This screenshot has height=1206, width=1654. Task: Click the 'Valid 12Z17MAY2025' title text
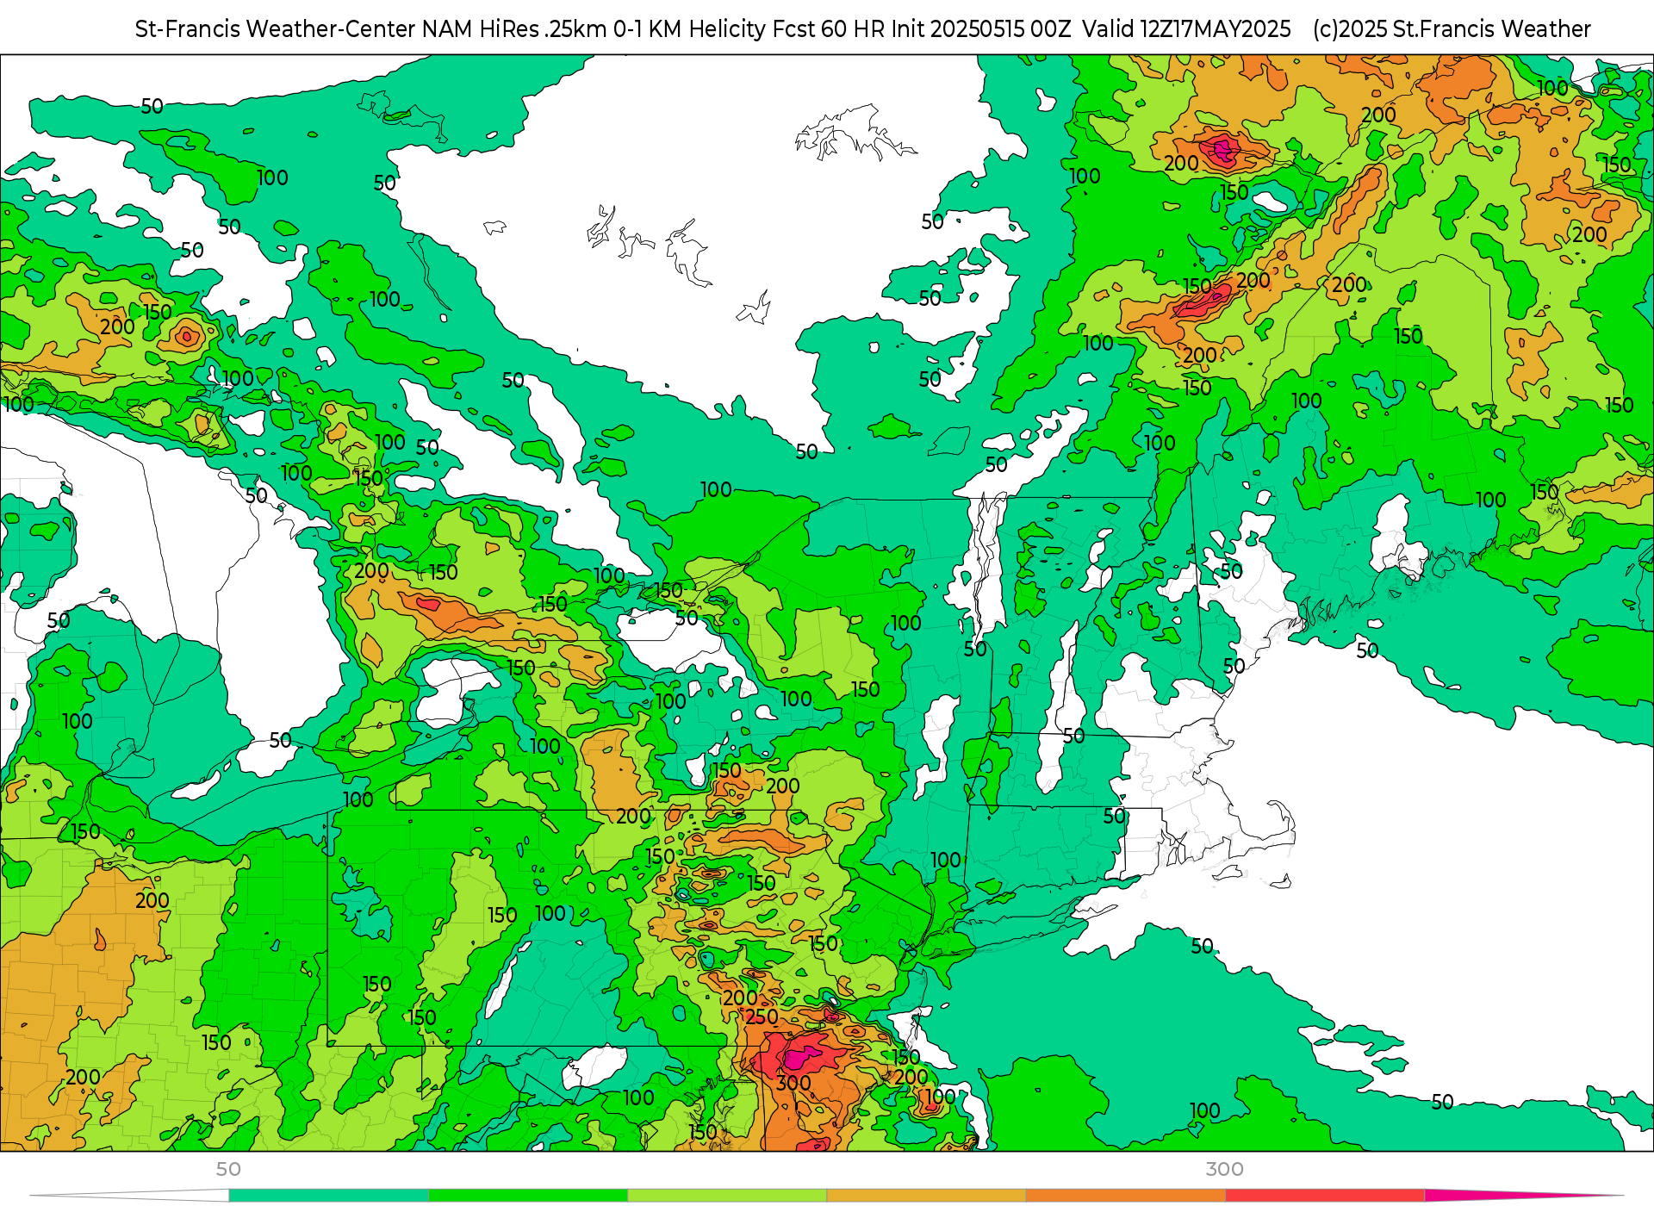(1186, 29)
